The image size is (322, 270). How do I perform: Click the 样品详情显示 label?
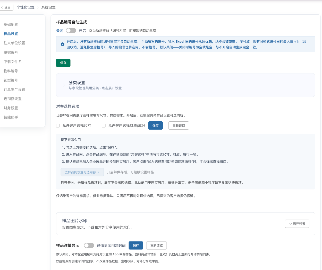coord(68,246)
